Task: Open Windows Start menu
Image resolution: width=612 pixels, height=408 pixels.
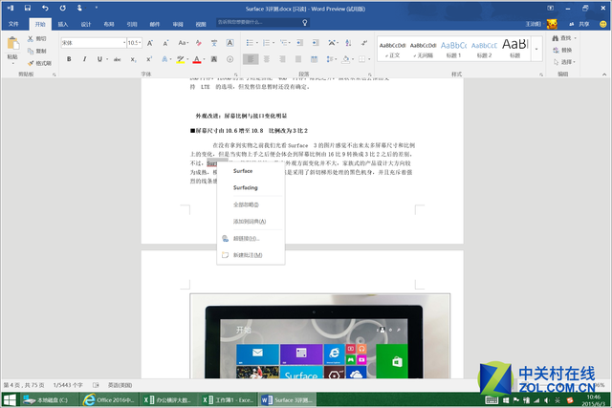Action: pos(10,400)
